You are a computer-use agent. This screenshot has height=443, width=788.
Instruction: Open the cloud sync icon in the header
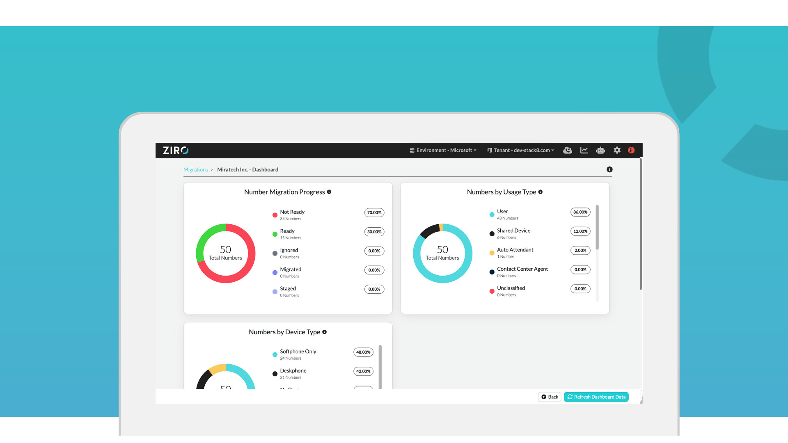pos(568,151)
